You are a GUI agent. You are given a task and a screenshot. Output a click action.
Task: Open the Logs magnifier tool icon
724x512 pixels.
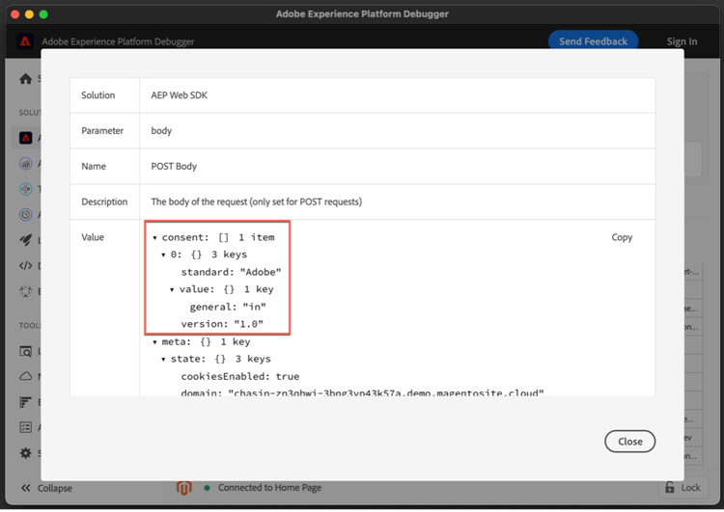(x=25, y=352)
